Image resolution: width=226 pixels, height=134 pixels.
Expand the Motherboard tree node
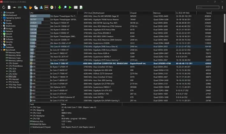(x=2, y=15)
